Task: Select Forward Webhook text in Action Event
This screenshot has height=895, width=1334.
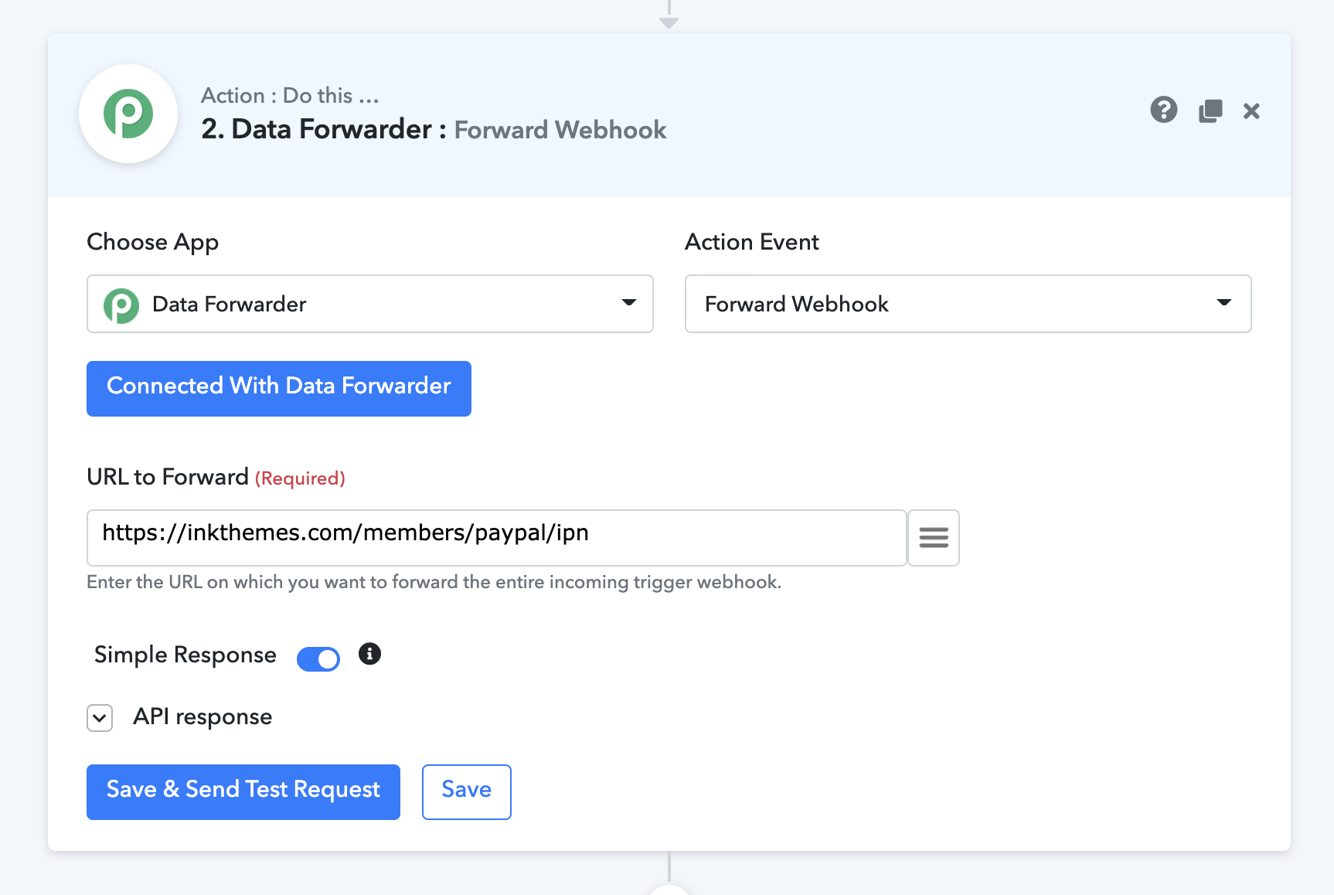Action: [x=797, y=304]
